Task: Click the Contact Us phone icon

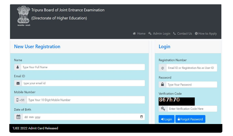Action: [174, 33]
